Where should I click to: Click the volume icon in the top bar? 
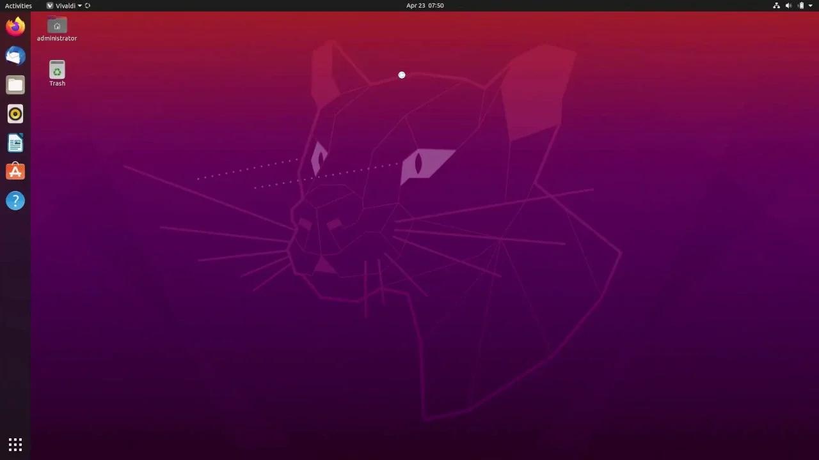(788, 6)
